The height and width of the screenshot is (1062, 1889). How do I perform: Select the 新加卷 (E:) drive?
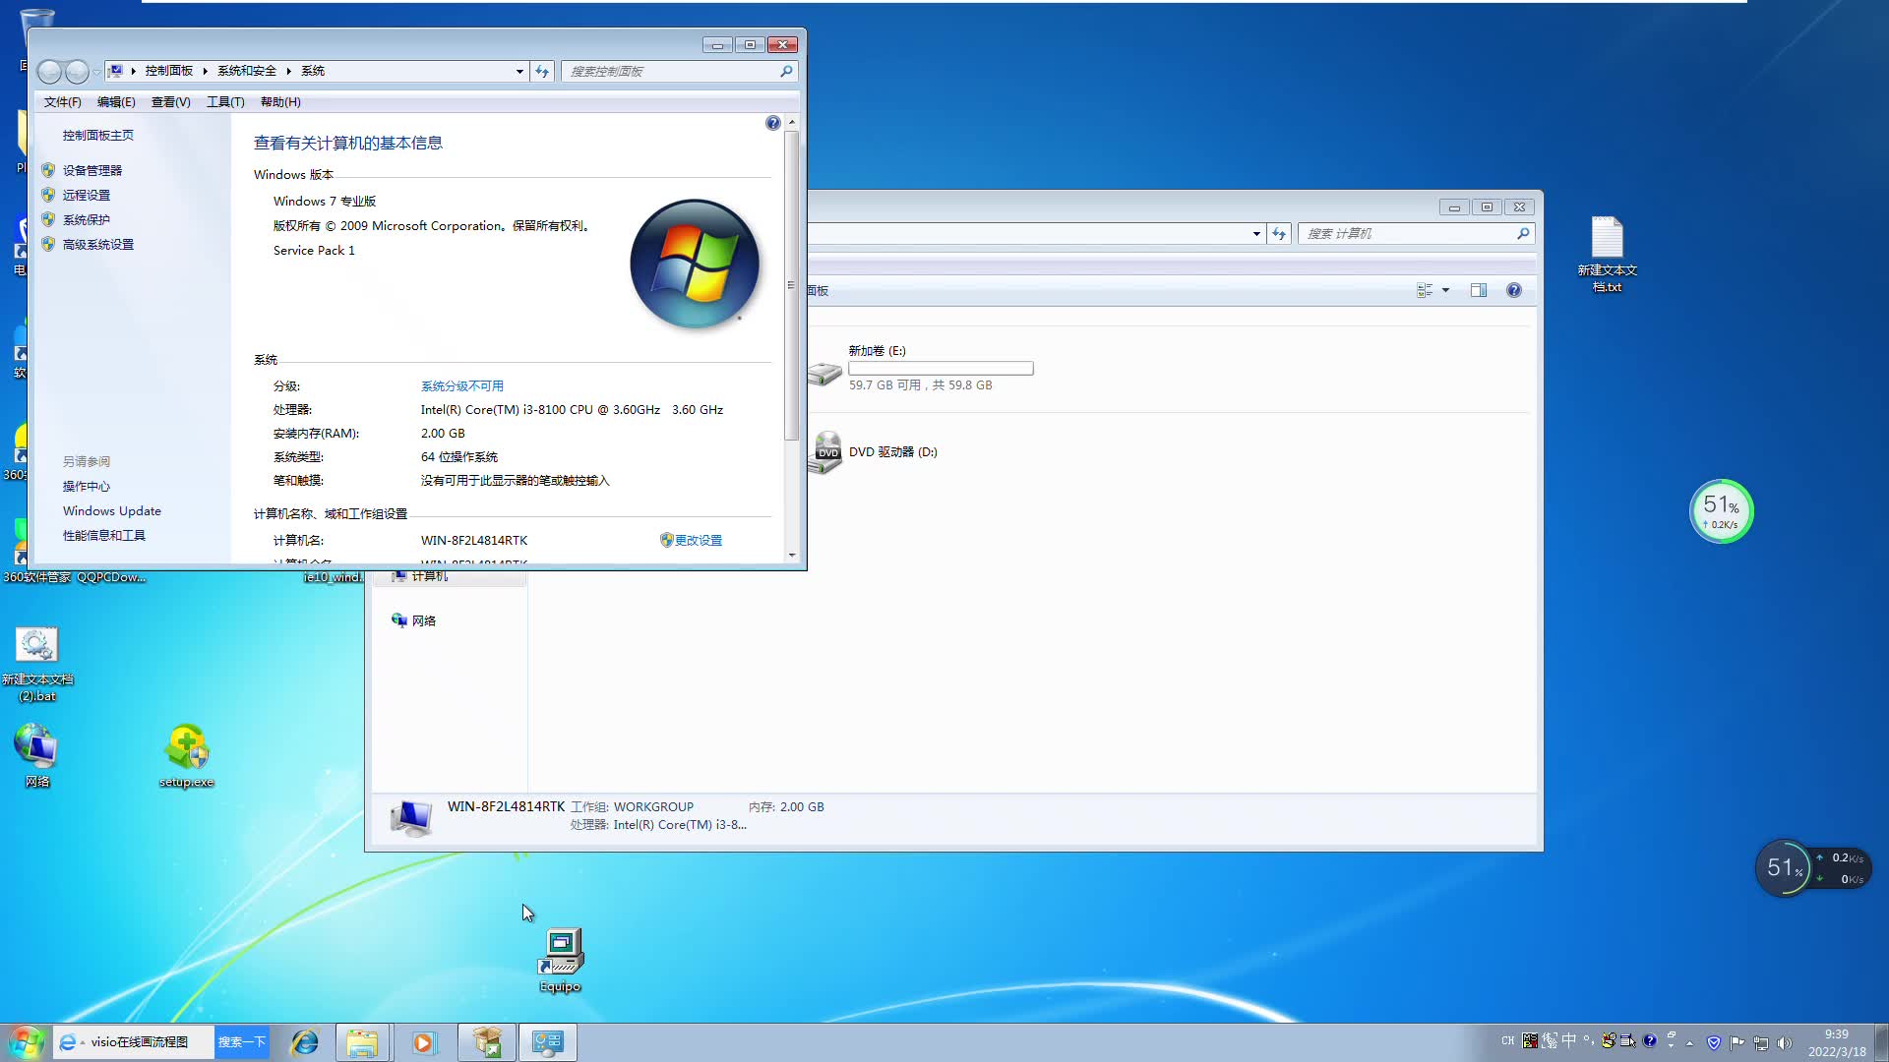tap(920, 368)
